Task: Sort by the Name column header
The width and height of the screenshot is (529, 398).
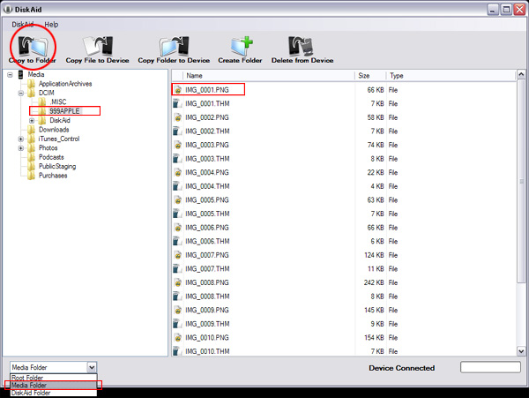Action: click(x=269, y=76)
